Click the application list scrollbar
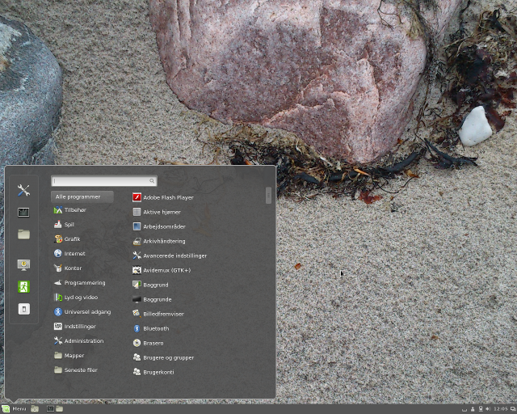This screenshot has width=517, height=414. click(x=269, y=196)
